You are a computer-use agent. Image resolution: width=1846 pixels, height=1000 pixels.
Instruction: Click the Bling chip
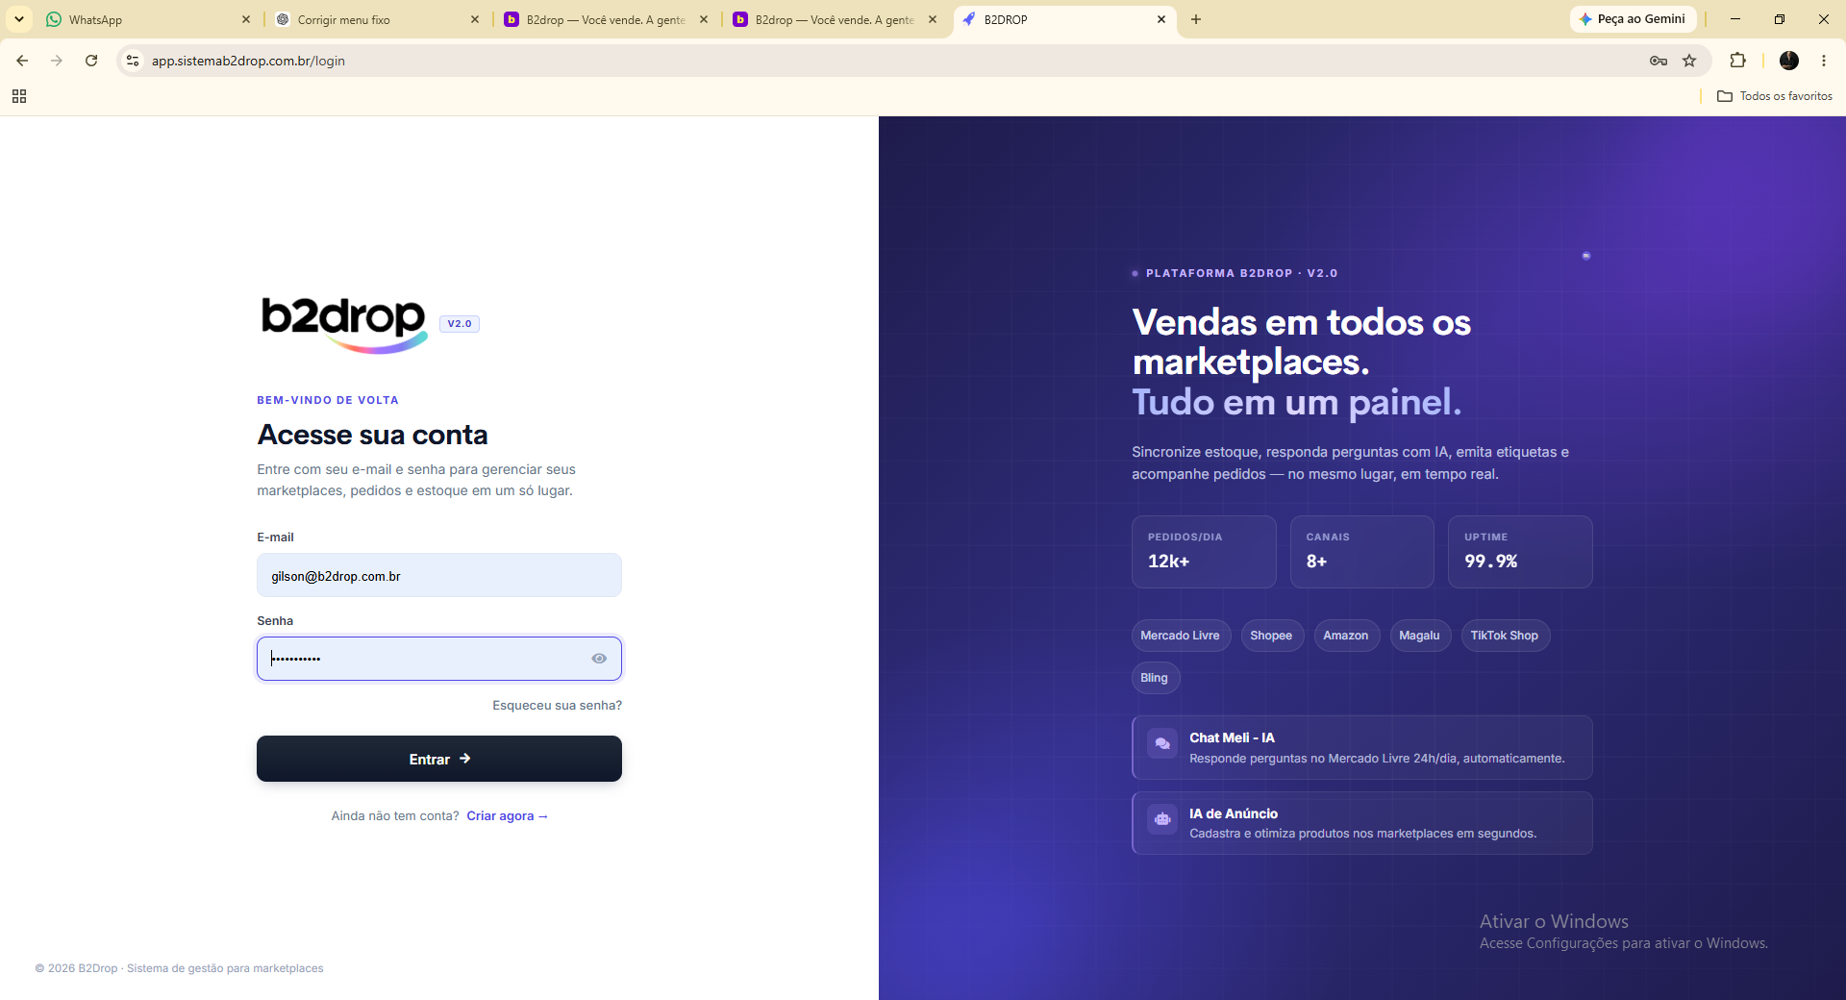[x=1155, y=678]
